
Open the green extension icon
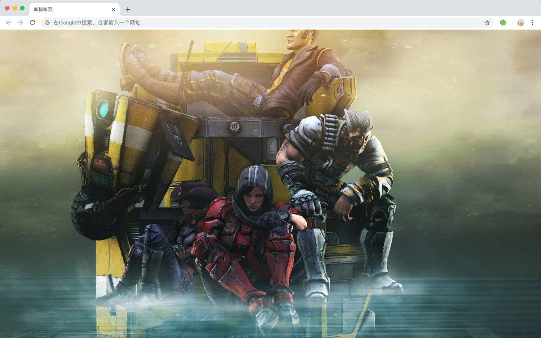coord(503,22)
